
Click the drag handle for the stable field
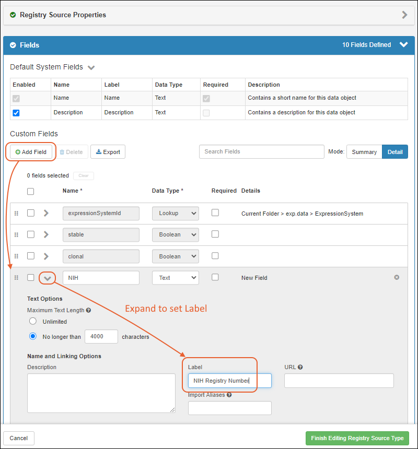(16, 235)
